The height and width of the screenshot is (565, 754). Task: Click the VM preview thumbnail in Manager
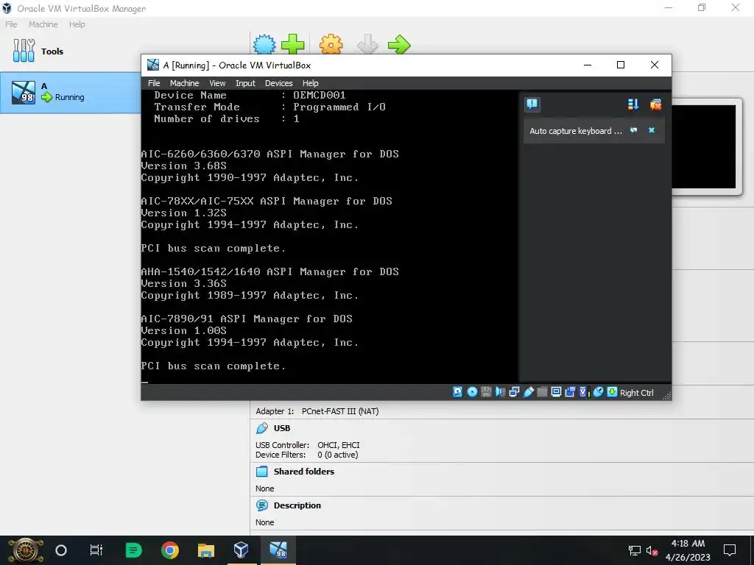[x=703, y=146]
